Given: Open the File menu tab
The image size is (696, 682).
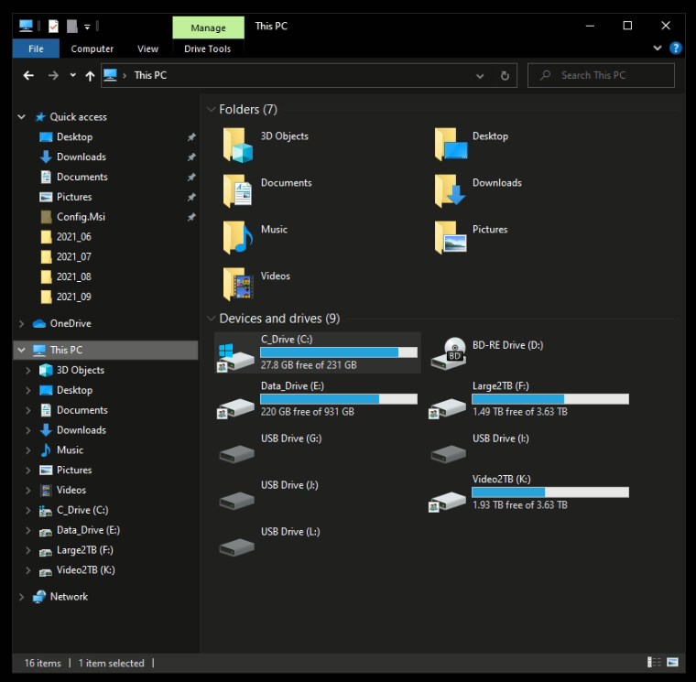Looking at the screenshot, I should 36,49.
